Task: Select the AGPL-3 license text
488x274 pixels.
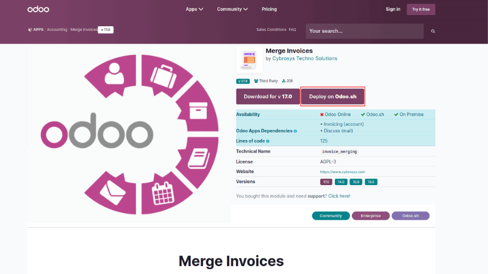Action: (x=328, y=161)
